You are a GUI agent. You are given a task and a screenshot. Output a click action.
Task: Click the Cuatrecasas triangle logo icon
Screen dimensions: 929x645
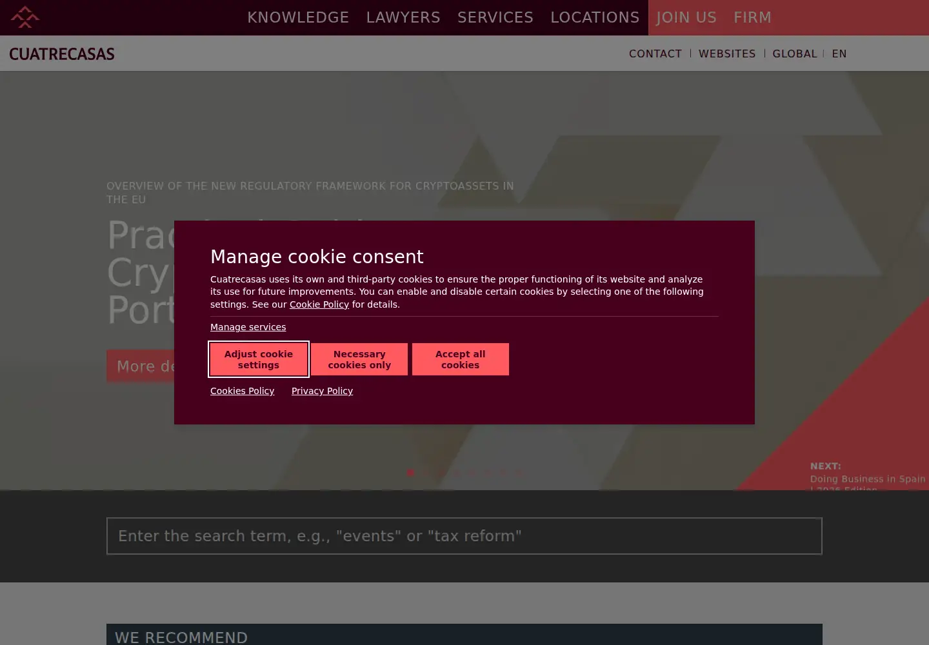pyautogui.click(x=25, y=17)
